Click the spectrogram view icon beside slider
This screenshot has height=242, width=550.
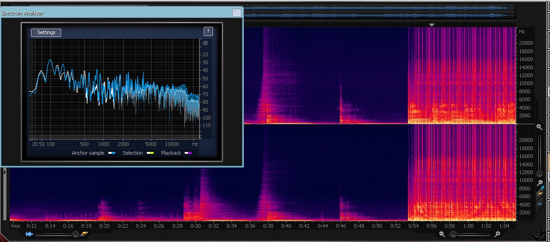point(84,235)
